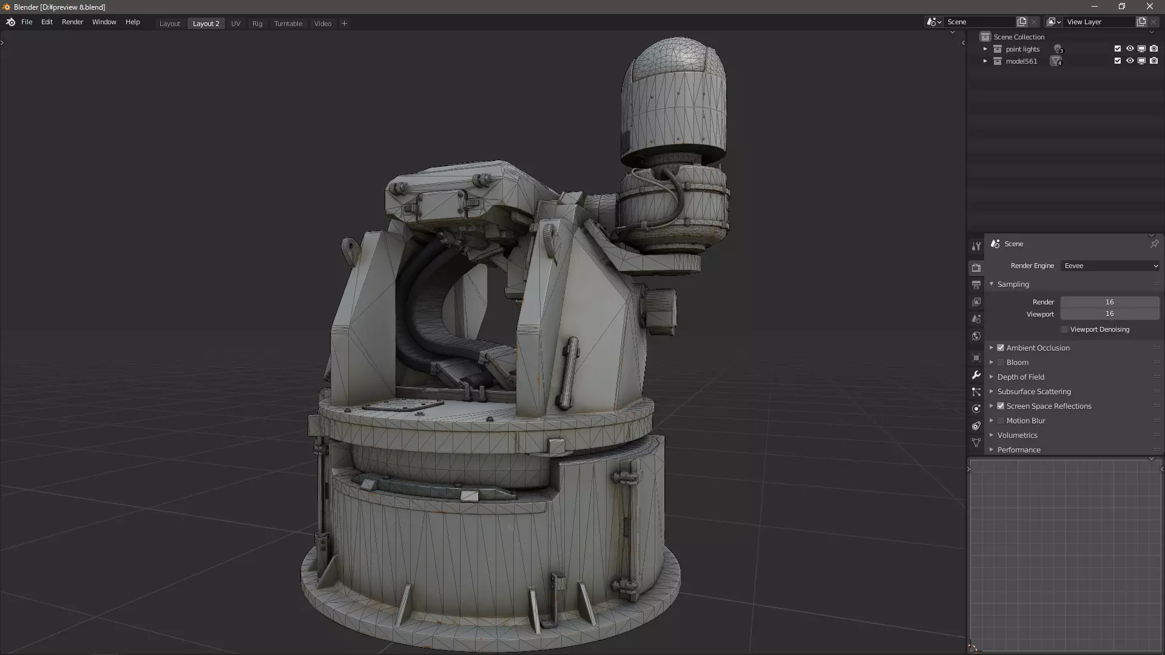This screenshot has width=1165, height=655.
Task: Open the Render menu
Action: click(x=72, y=22)
